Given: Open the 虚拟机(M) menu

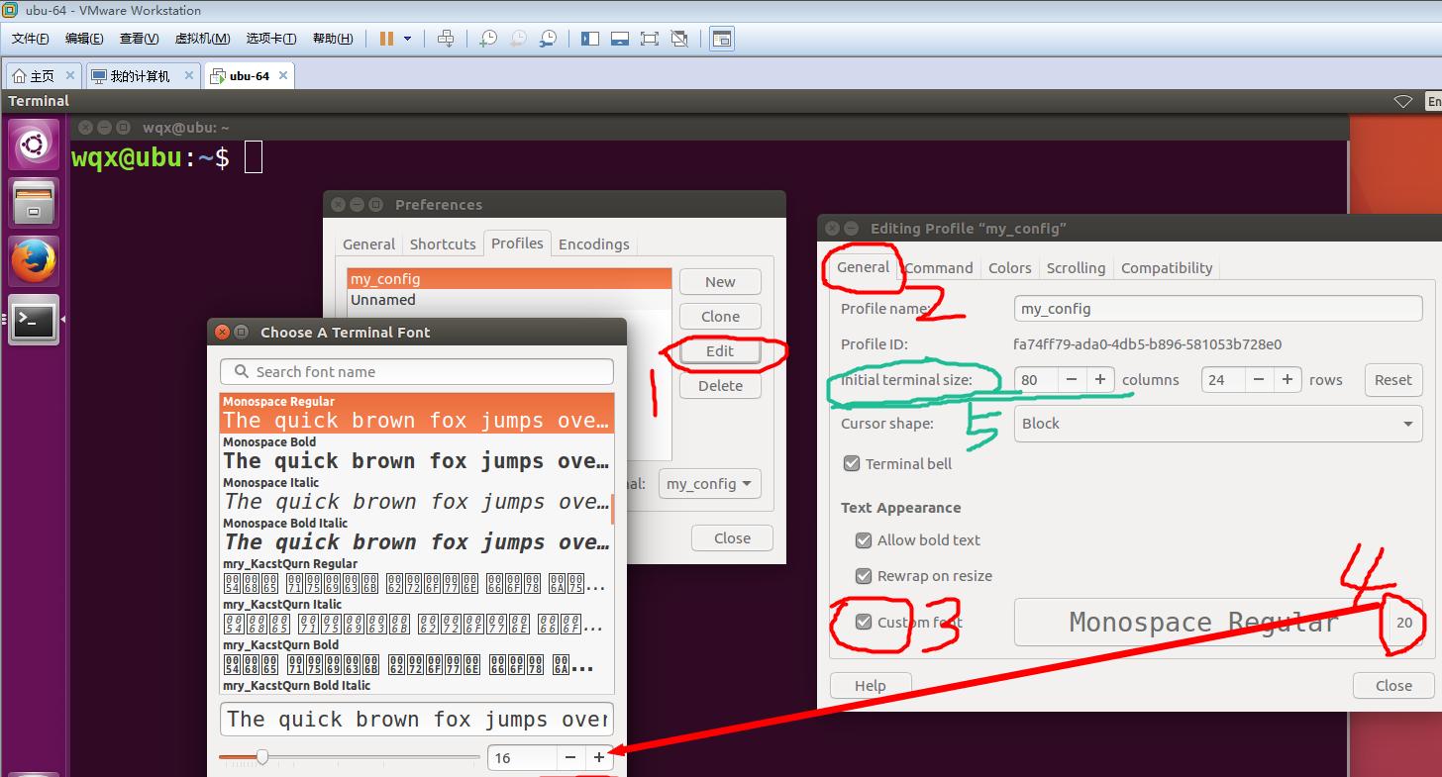Looking at the screenshot, I should pyautogui.click(x=202, y=39).
